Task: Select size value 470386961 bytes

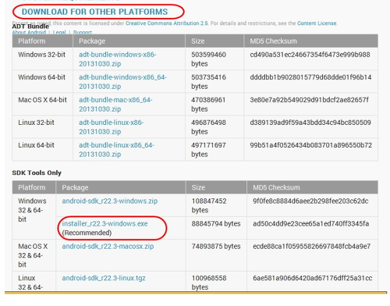Action: pyautogui.click(x=208, y=105)
